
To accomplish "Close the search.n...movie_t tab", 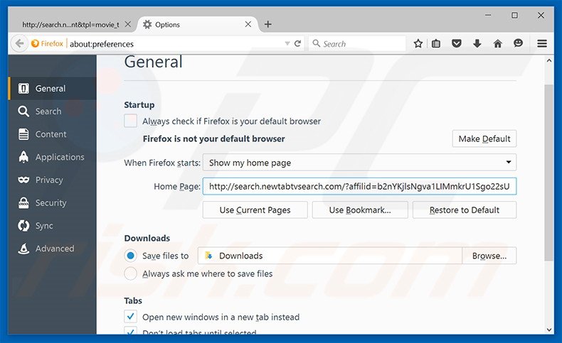I will [128, 24].
